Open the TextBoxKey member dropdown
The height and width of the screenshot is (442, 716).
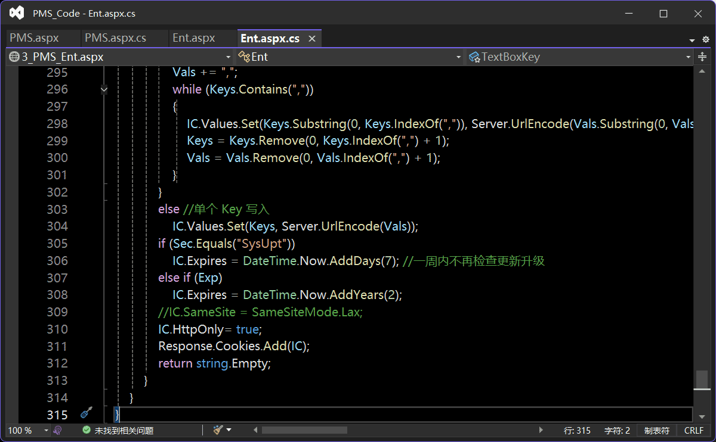[688, 57]
